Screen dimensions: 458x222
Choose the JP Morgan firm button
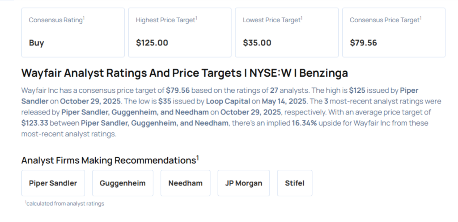(243, 183)
